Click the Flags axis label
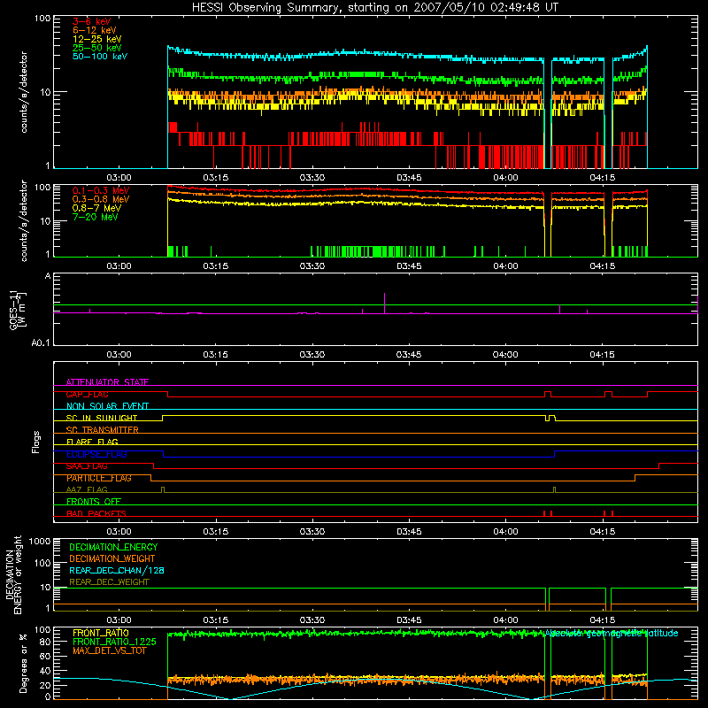Screen dimensions: 708x708 pyautogui.click(x=36, y=442)
